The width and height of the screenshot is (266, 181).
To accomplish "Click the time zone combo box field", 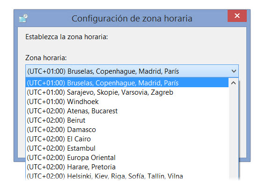I will [132, 71].
